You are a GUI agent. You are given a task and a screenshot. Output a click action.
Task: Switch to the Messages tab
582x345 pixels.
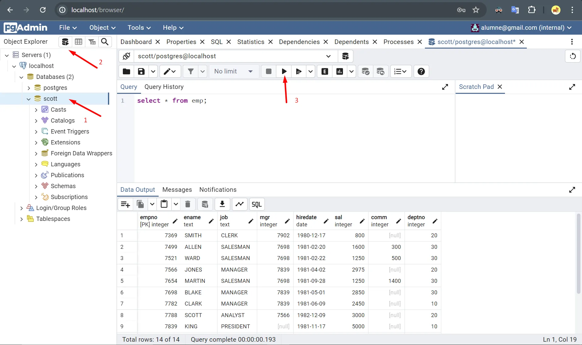177,190
